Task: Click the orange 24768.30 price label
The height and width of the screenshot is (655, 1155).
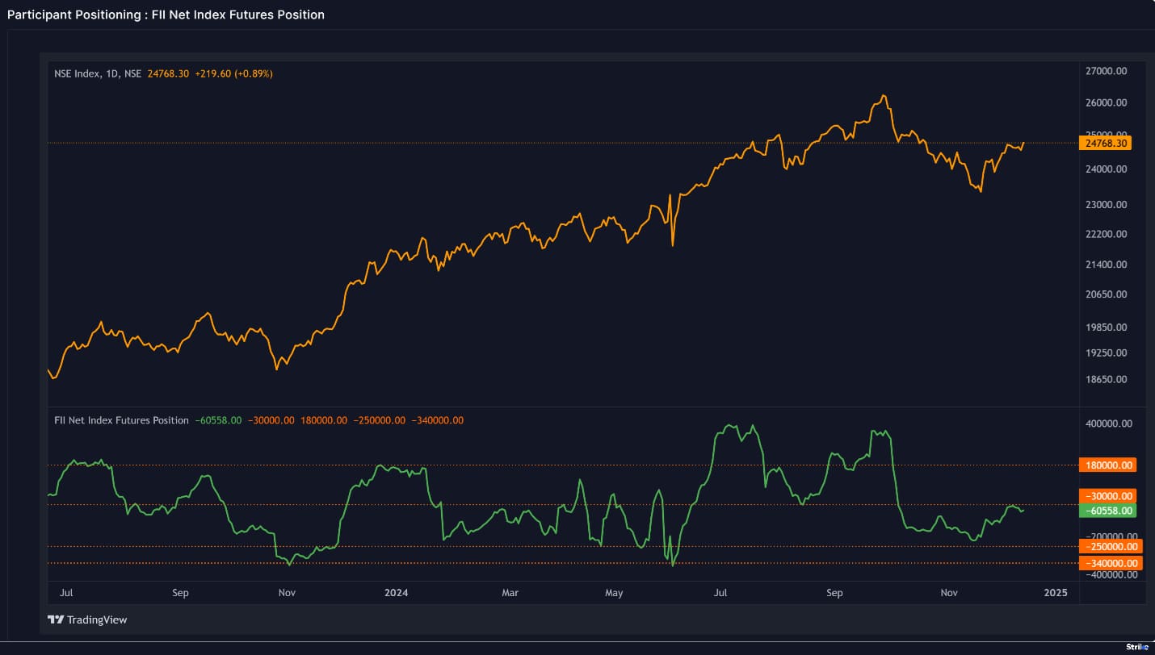Action: (1108, 143)
